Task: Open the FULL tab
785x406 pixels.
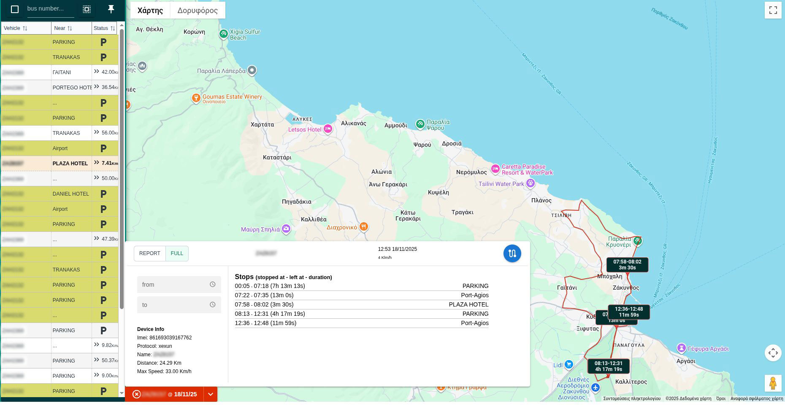Action: coord(177,253)
